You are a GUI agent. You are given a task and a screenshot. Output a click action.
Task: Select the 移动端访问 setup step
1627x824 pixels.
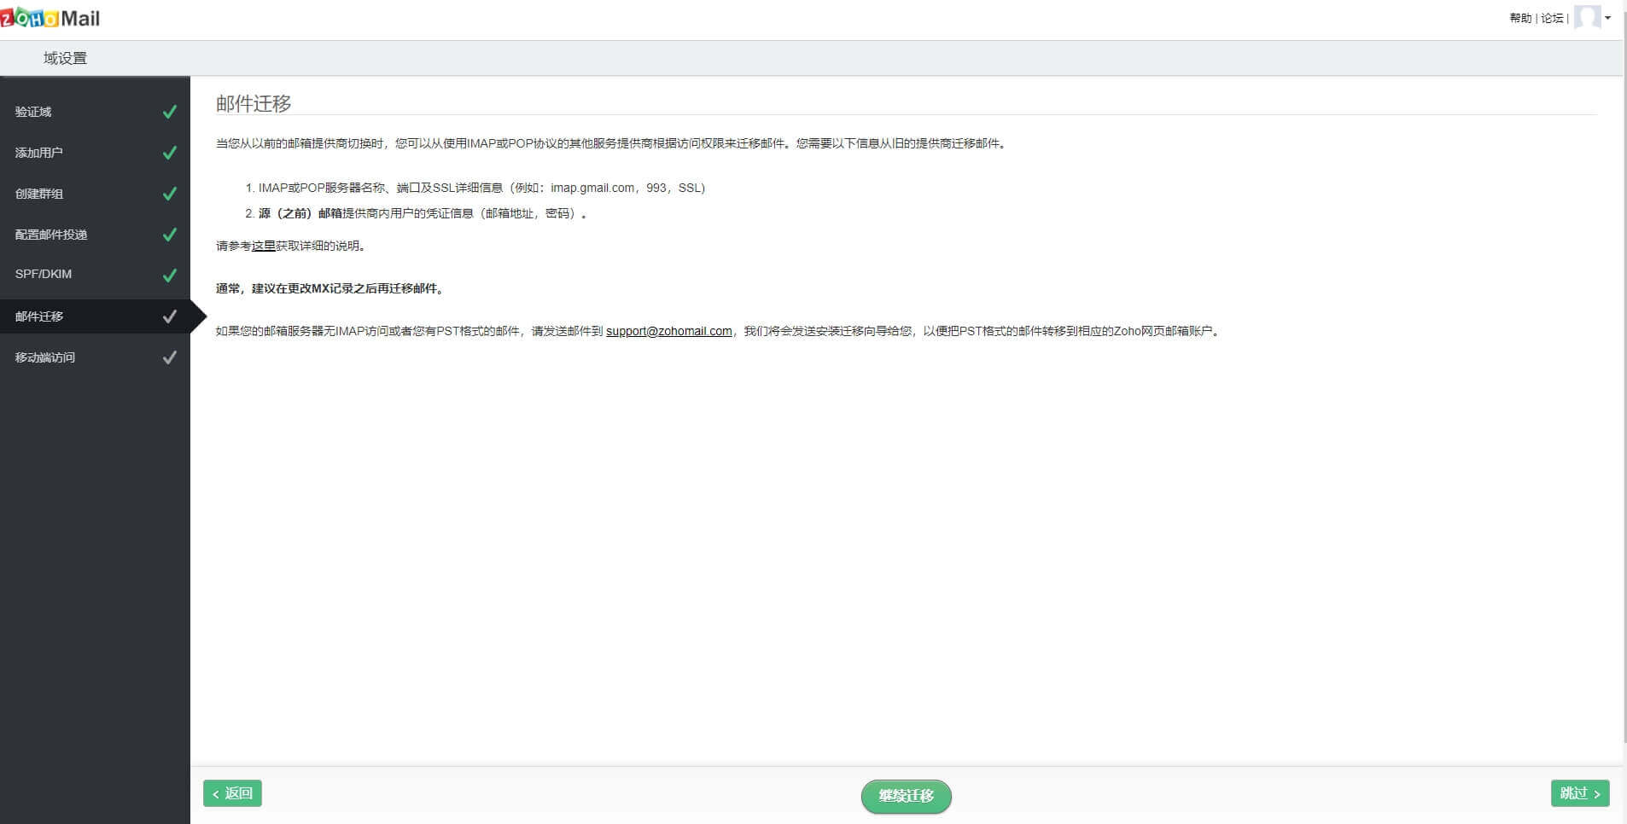[x=45, y=357]
